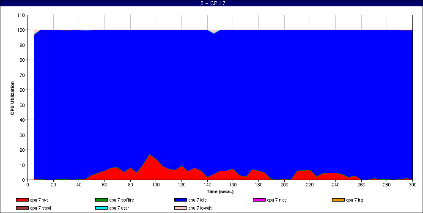The width and height of the screenshot is (423, 213).
Task: Select the 'cpu 7 irq' legend label
Action: coord(354,200)
